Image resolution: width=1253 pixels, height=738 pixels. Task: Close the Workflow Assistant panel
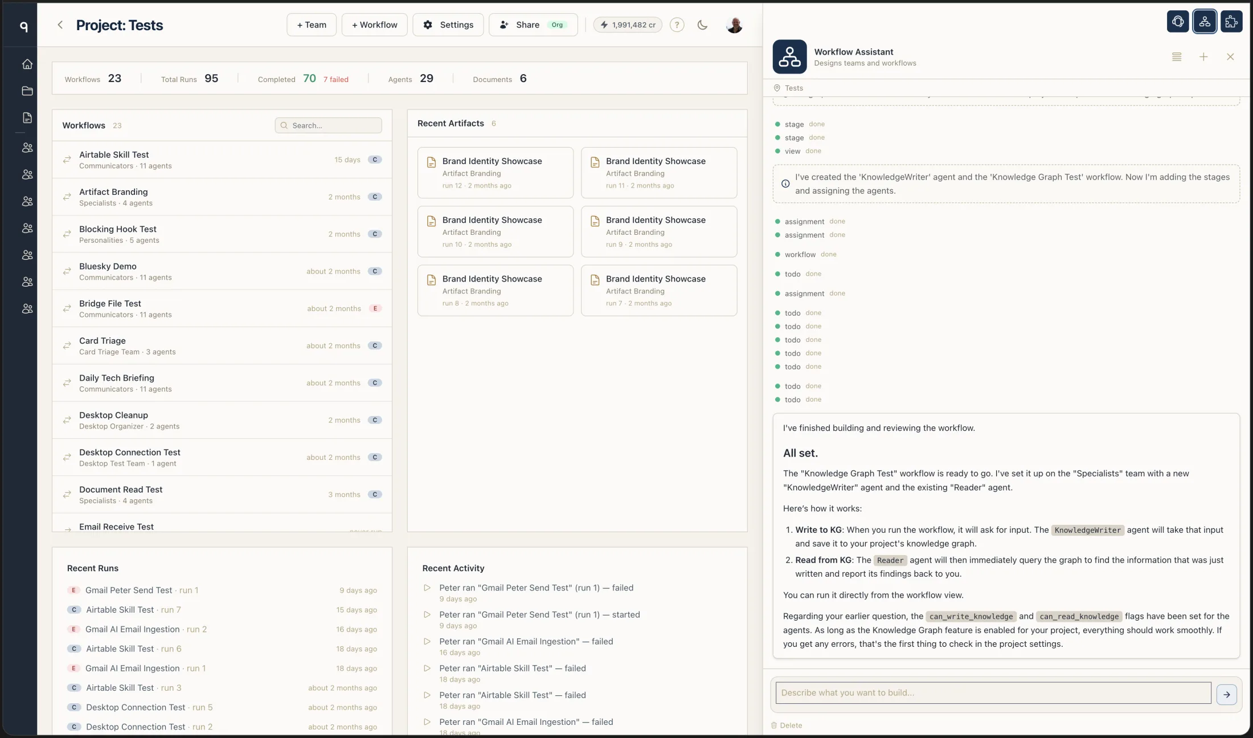[1230, 56]
